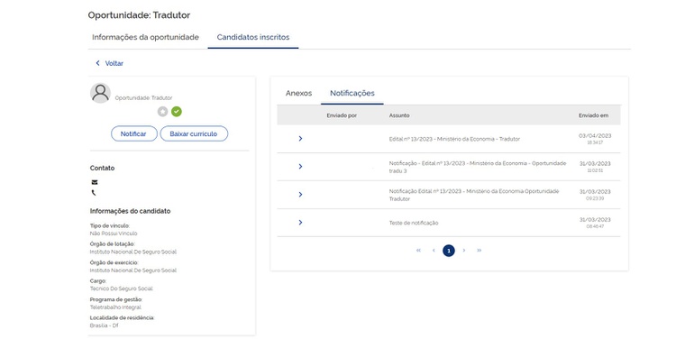
Task: Expand the notification row mentioning tradu 3
Action: pos(300,167)
